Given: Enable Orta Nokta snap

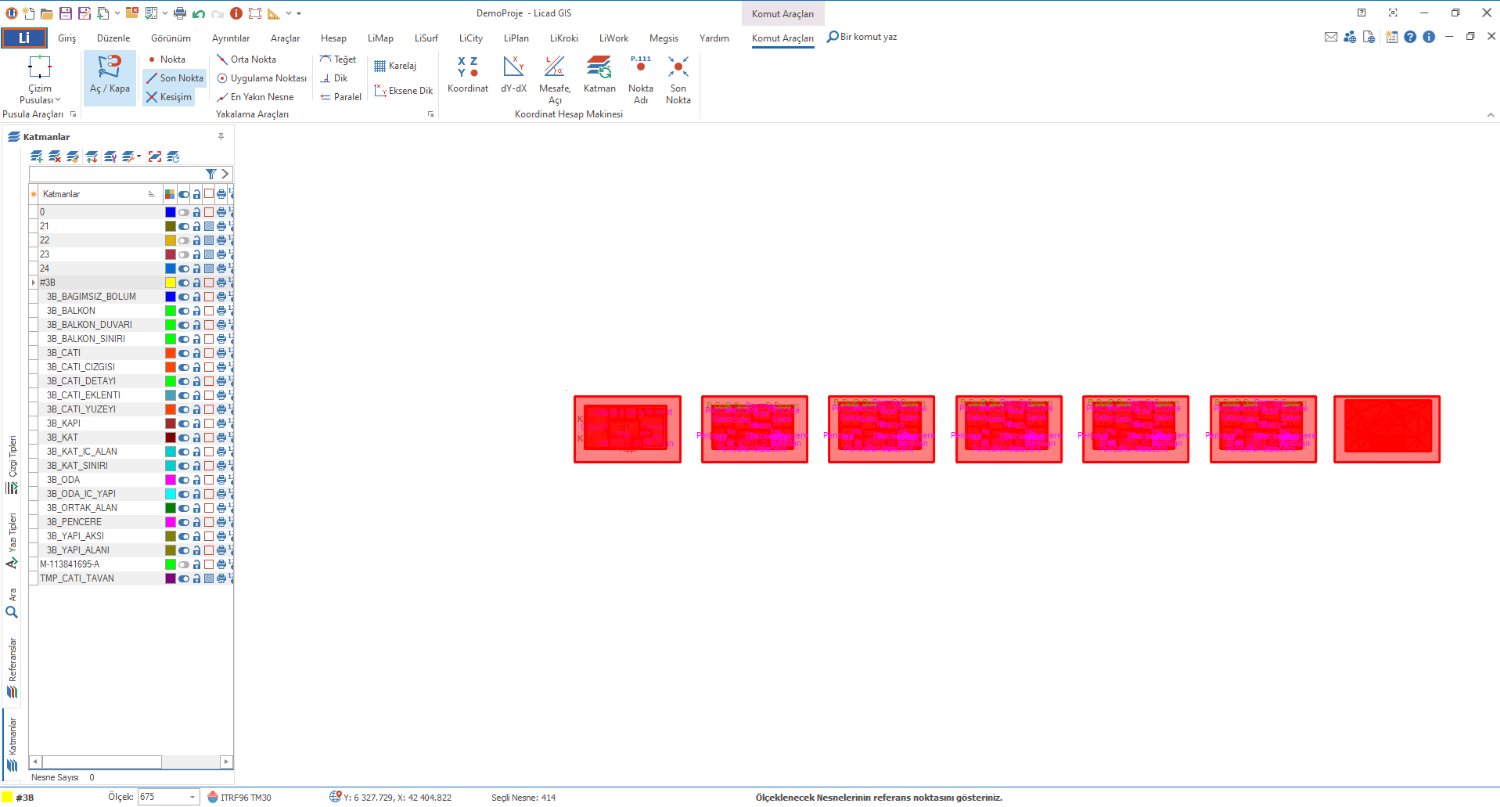Looking at the screenshot, I should click(x=246, y=59).
